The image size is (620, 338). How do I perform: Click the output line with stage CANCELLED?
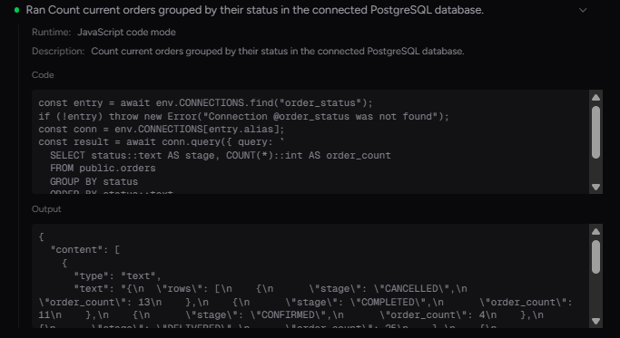271,289
